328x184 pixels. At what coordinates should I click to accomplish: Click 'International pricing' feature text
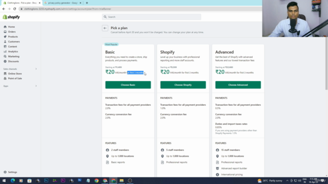(x=232, y=175)
